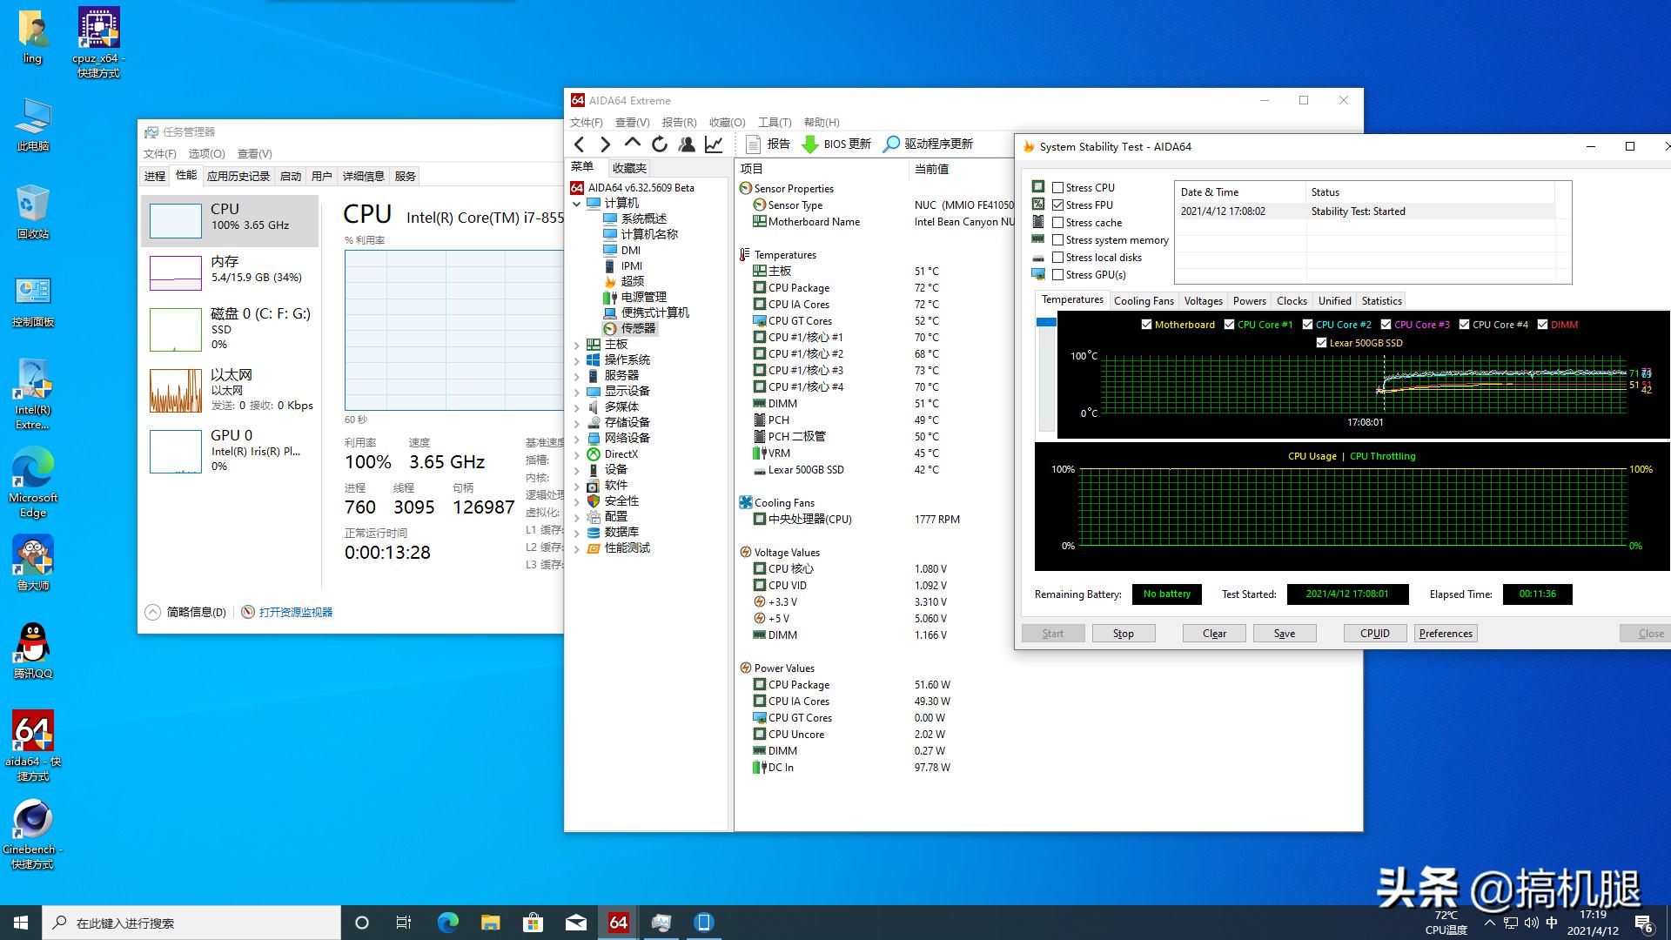Open the 工具 menu in AIDA64
Viewport: 1671px width, 940px height.
pos(775,122)
